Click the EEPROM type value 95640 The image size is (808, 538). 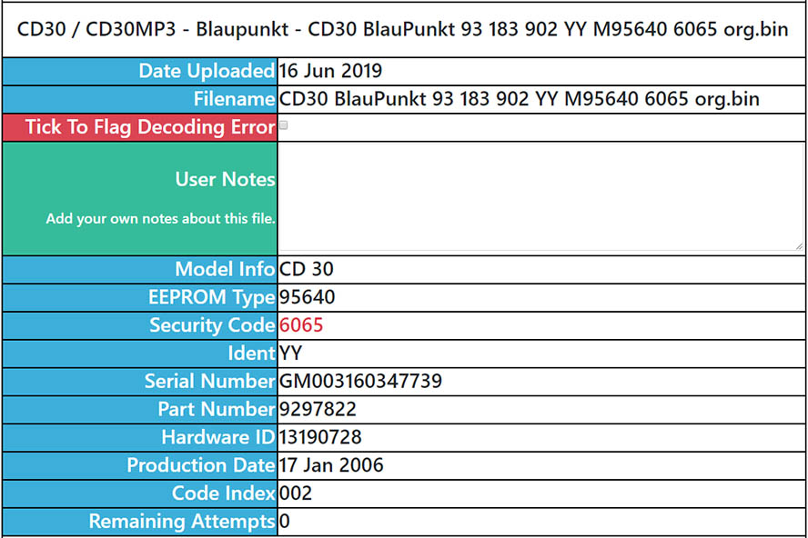click(x=308, y=297)
